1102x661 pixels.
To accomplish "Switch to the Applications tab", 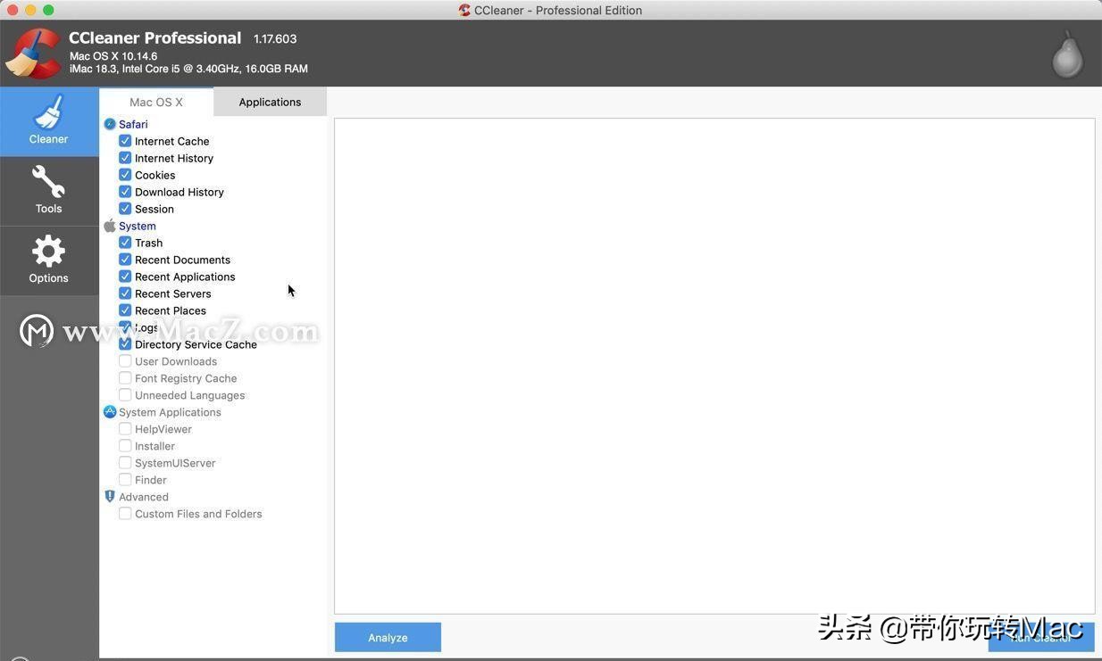I will [270, 101].
